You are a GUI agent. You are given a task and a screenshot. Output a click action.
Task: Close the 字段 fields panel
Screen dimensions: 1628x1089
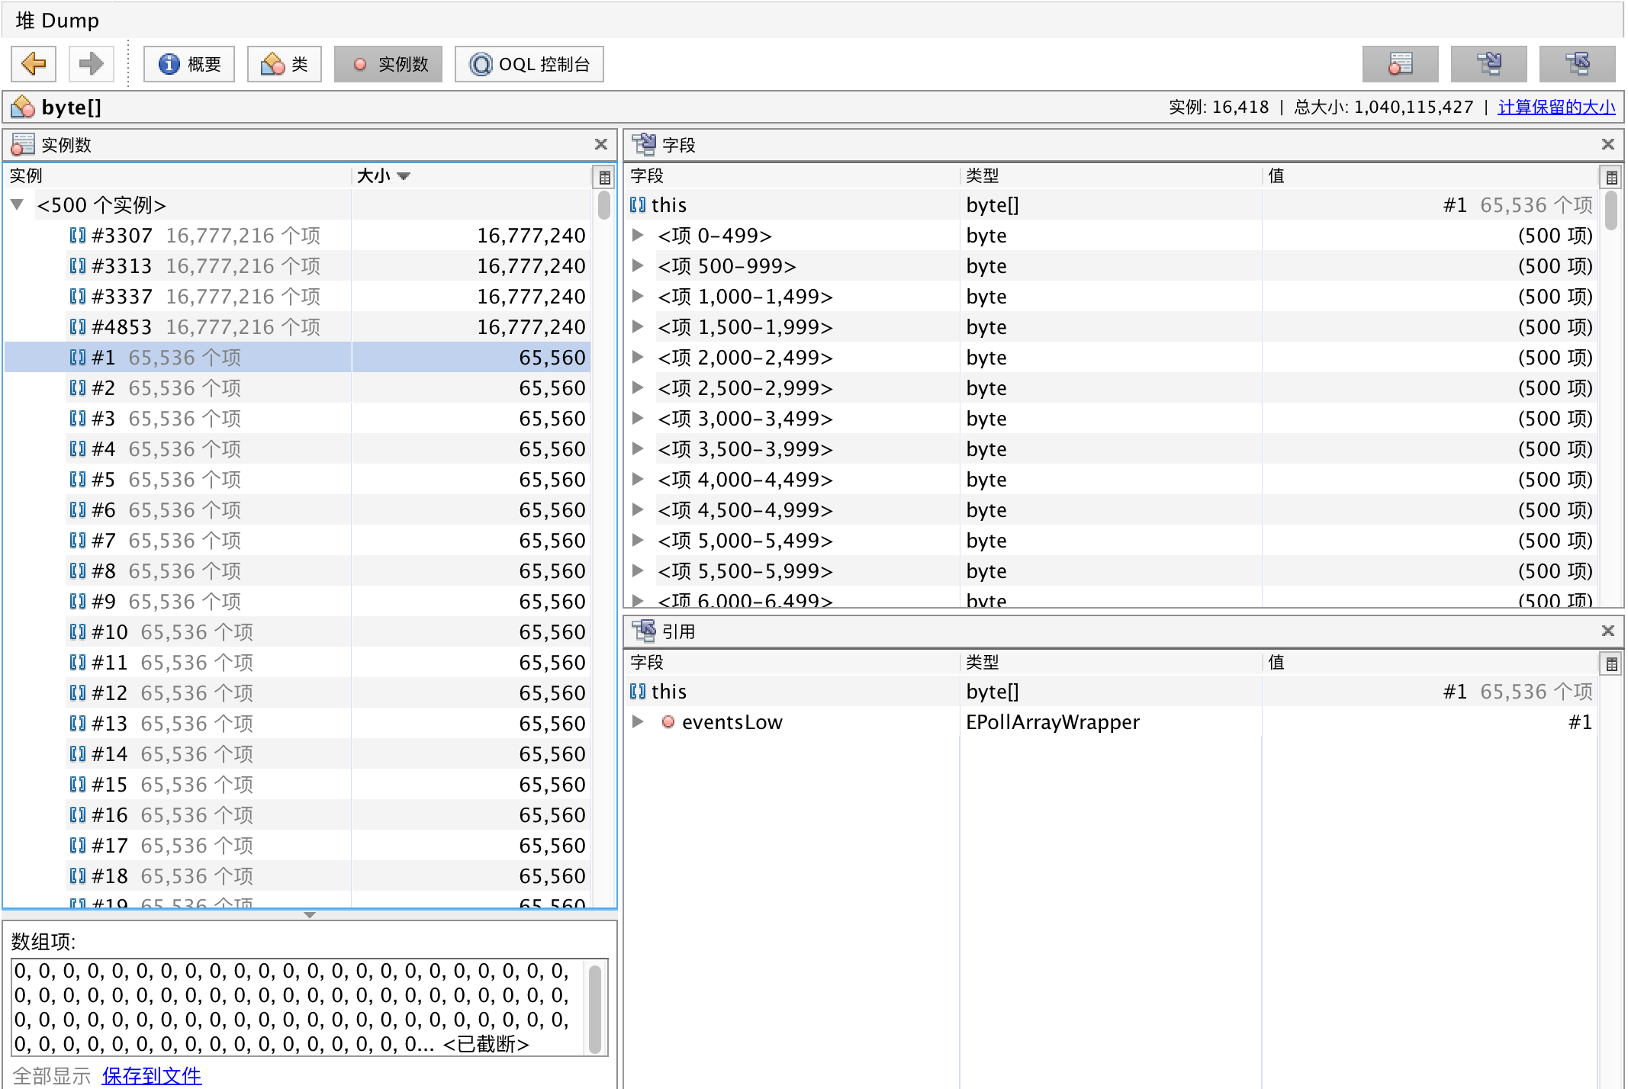pyautogui.click(x=1608, y=144)
